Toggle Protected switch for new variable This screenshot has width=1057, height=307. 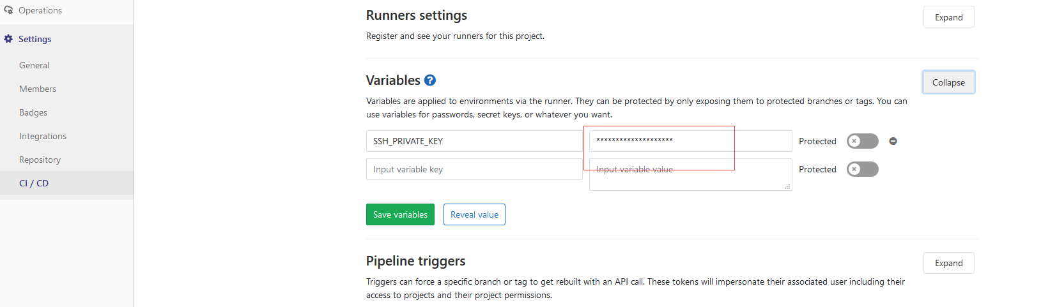click(x=862, y=169)
